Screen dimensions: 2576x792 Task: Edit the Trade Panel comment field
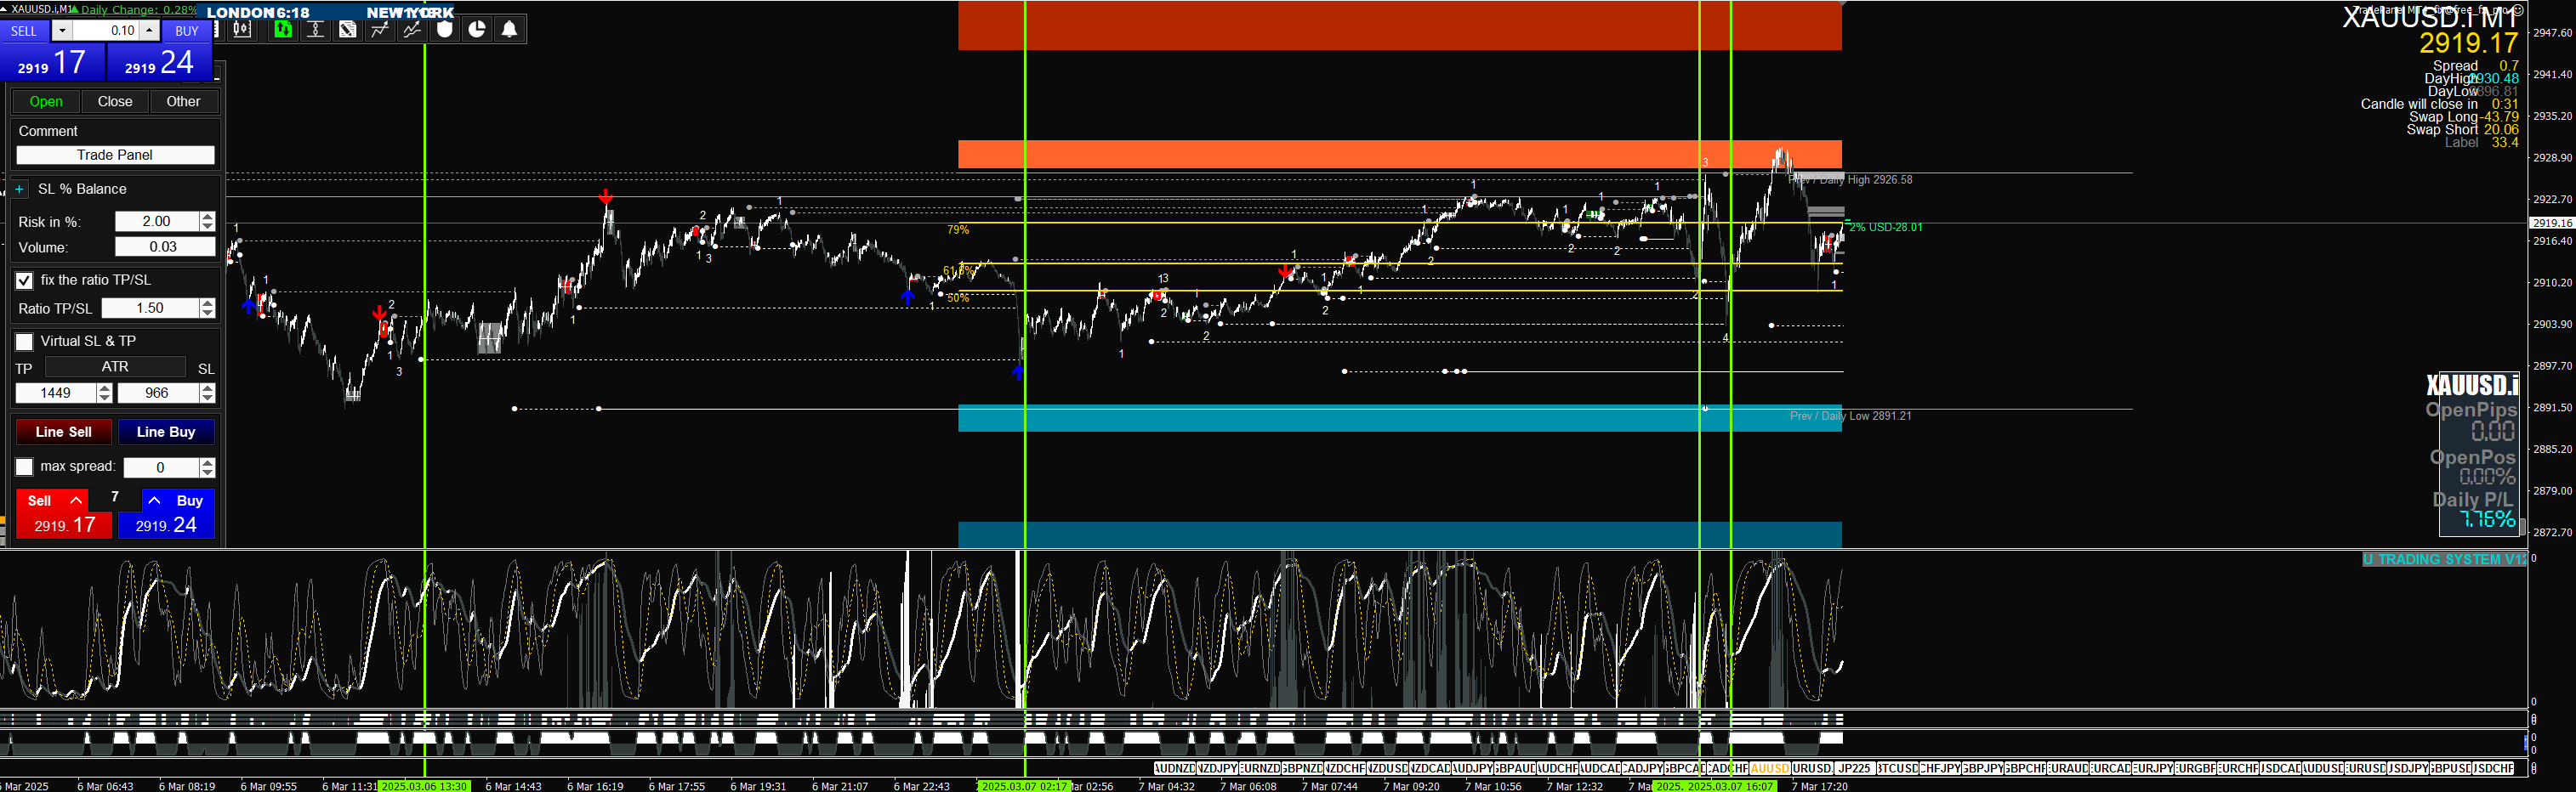click(x=115, y=155)
